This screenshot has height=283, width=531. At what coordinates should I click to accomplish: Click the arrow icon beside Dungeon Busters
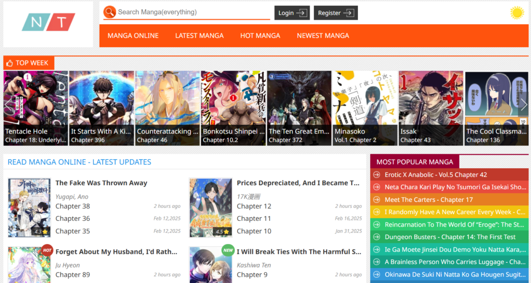[376, 237]
